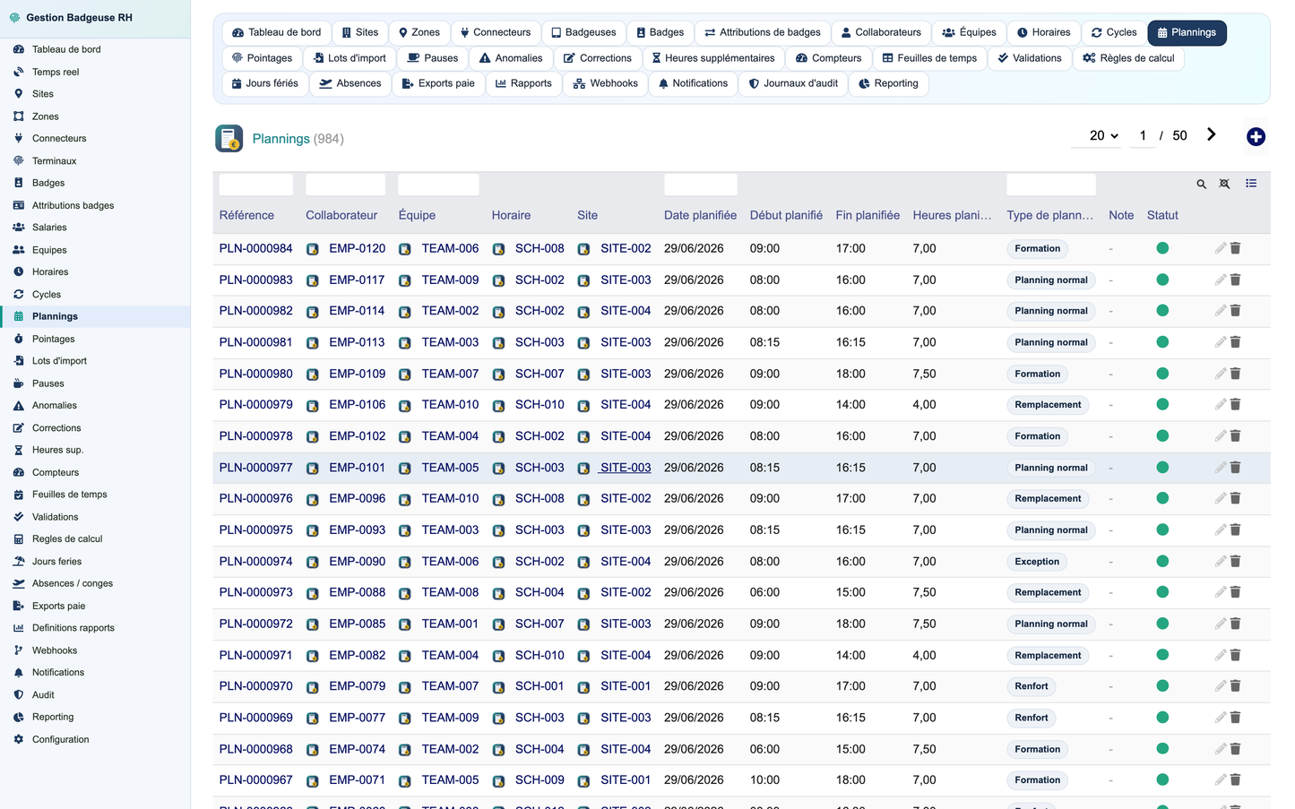This screenshot has height=809, width=1295.
Task: Open the Type de planning filter box
Action: 1050,185
